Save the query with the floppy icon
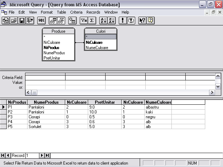This screenshot has height=167, width=223. [x=22, y=21]
